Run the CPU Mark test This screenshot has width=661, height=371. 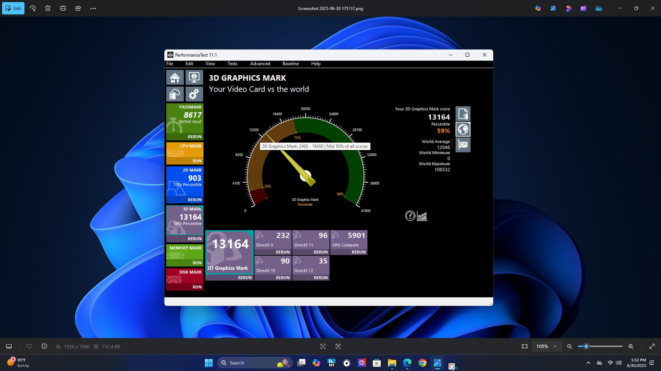(197, 161)
